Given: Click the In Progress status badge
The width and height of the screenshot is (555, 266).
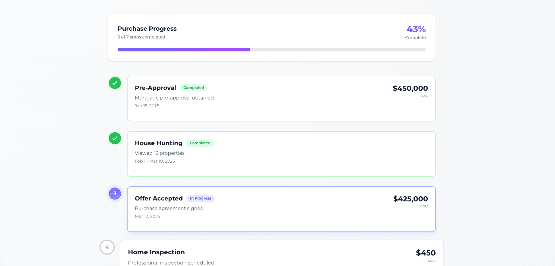Looking at the screenshot, I should coord(200,198).
